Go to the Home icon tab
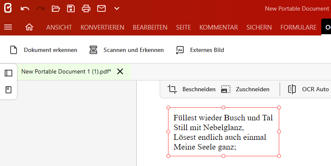Viewport: 331px width, 166px height. coord(29,27)
